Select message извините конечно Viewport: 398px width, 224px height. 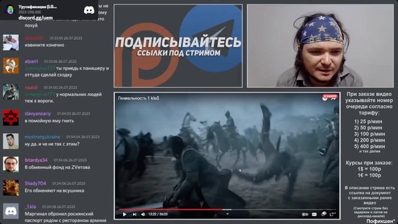tap(44, 45)
